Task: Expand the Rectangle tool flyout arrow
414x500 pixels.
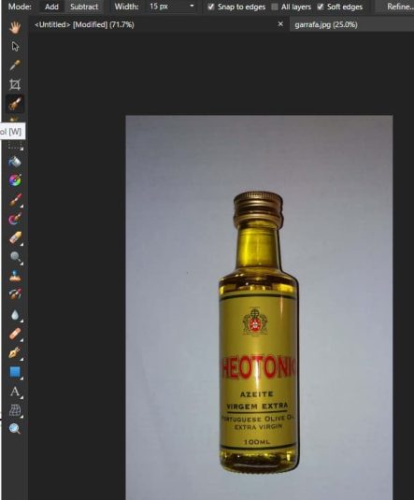Action: click(22, 378)
